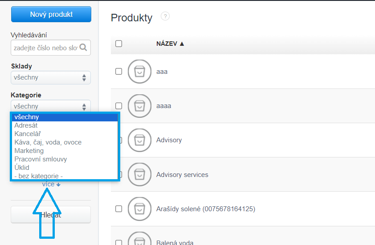Open the Sklady dropdown

(50, 77)
